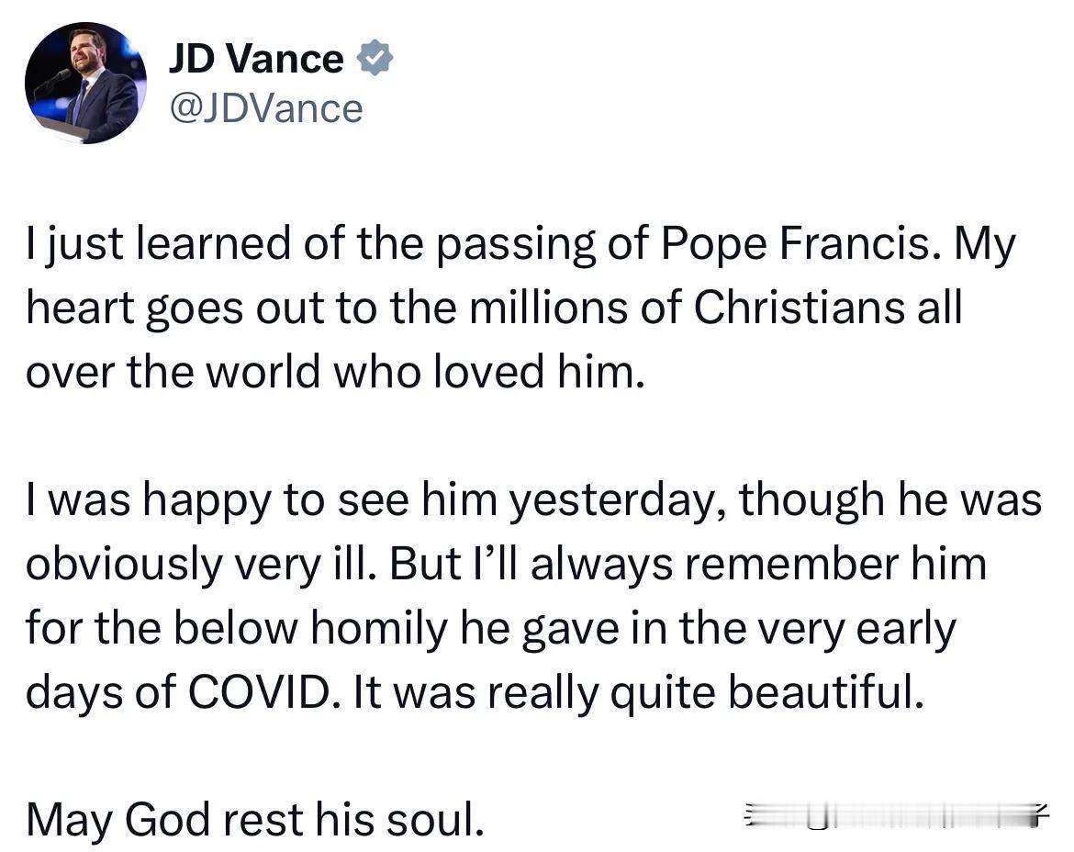
Task: Open the JD Vance display name
Action: pos(255,58)
